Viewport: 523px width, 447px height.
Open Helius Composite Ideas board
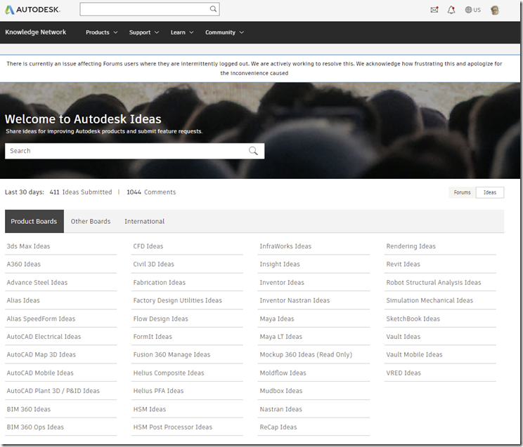click(169, 373)
